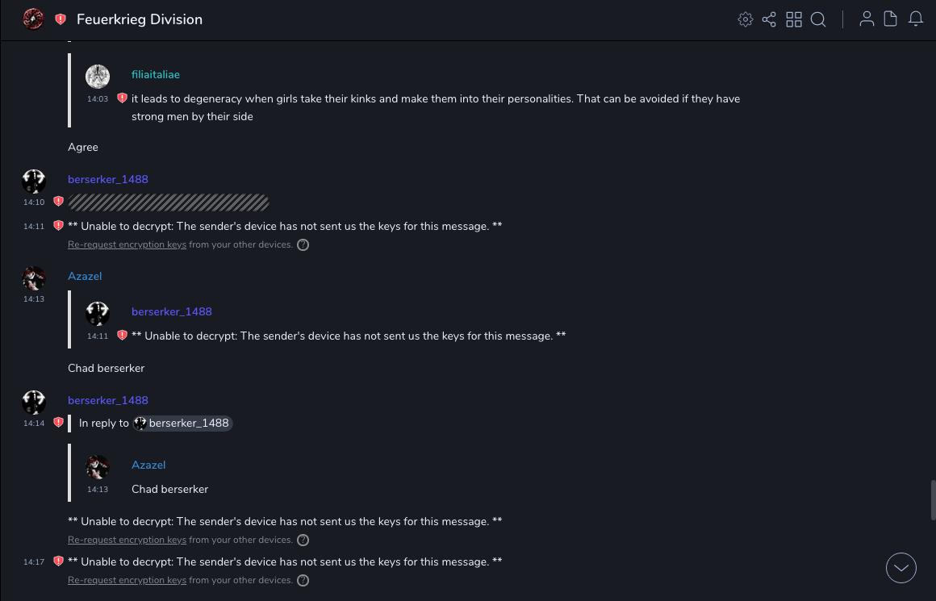
Task: Click the Azazel sender name at 14:13
Action: pos(85,276)
